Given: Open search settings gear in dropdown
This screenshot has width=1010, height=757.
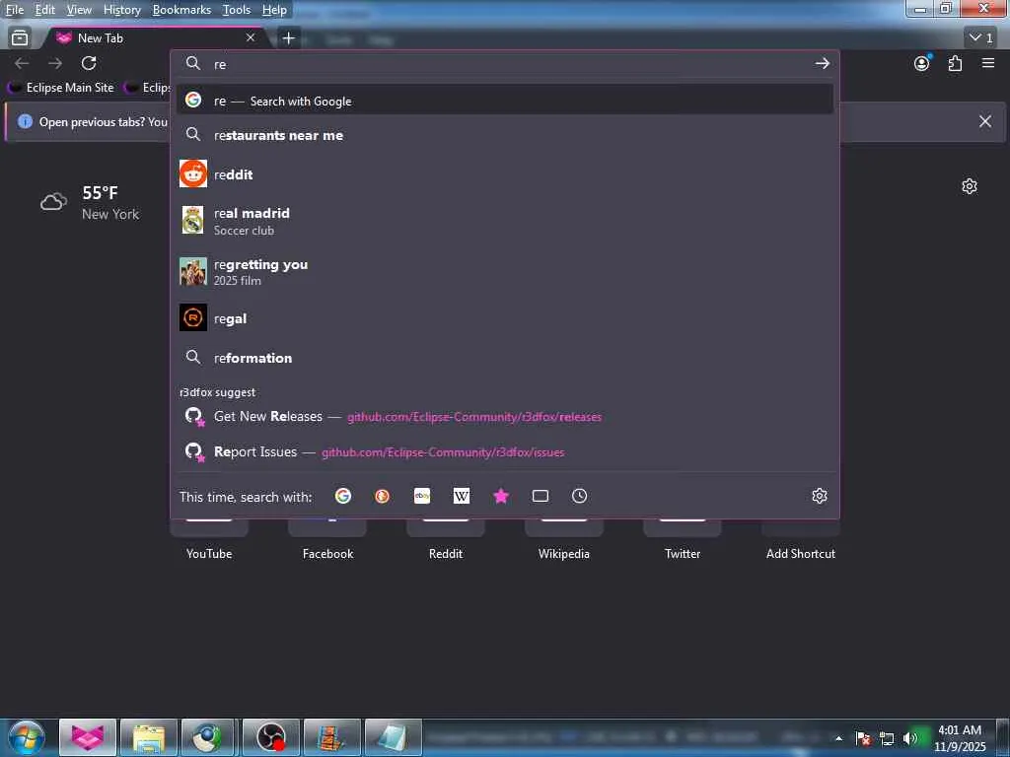Looking at the screenshot, I should [820, 496].
